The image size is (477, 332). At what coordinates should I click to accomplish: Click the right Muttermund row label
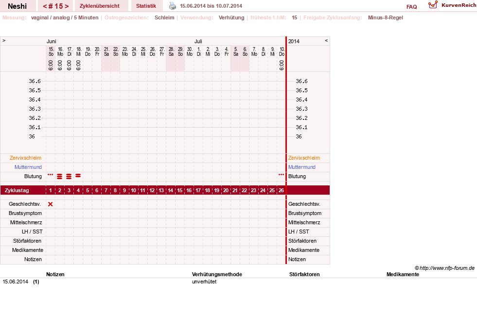point(302,167)
